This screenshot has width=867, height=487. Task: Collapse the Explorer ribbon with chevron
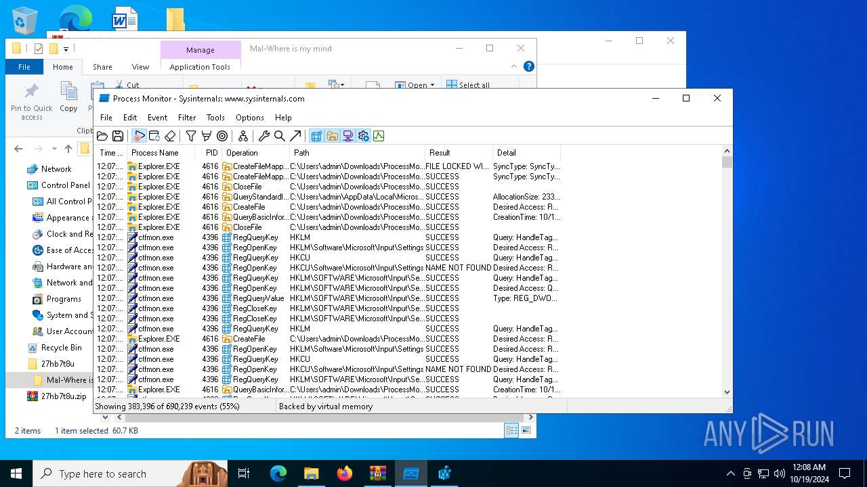[514, 66]
